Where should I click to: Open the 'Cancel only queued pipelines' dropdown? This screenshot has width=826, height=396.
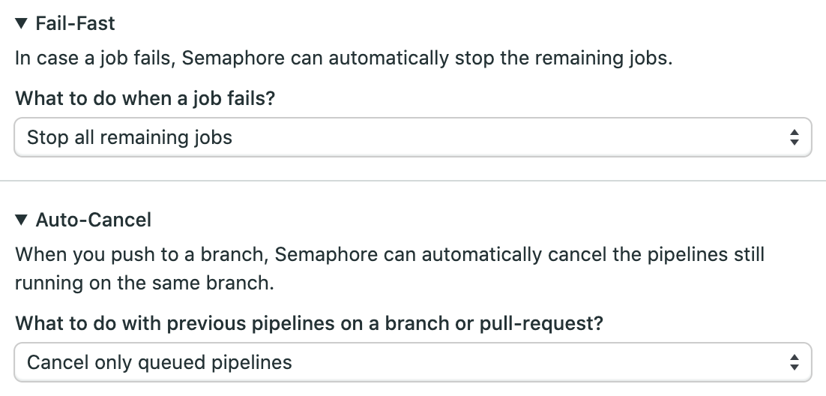coord(412,363)
